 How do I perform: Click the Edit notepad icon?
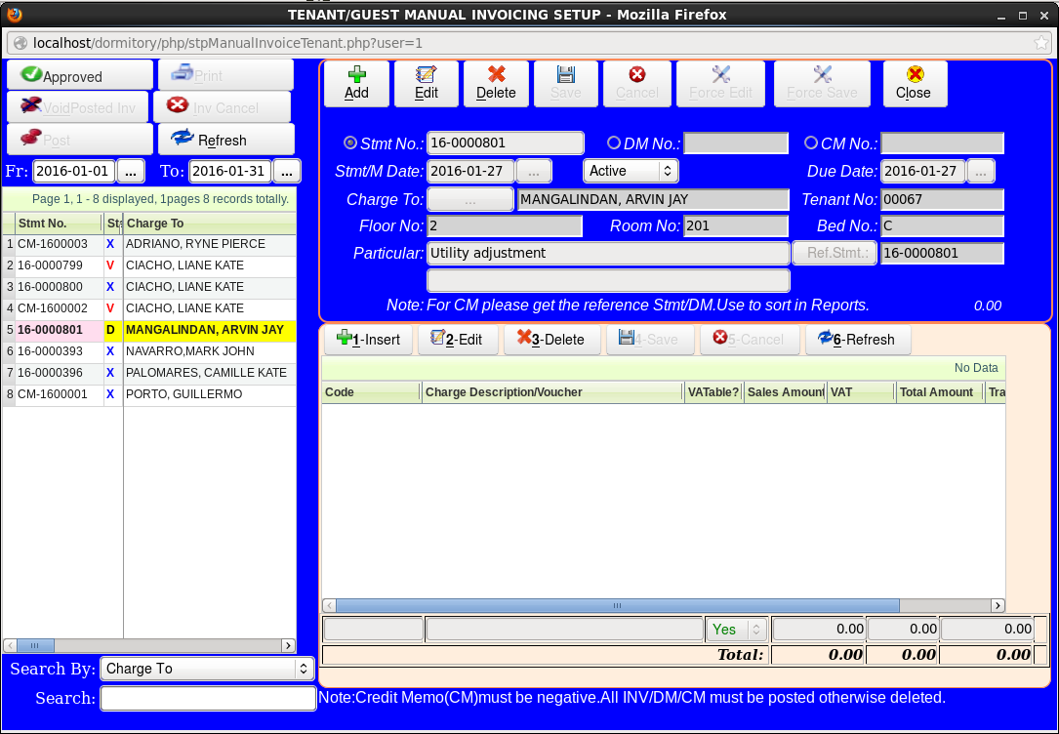427,75
